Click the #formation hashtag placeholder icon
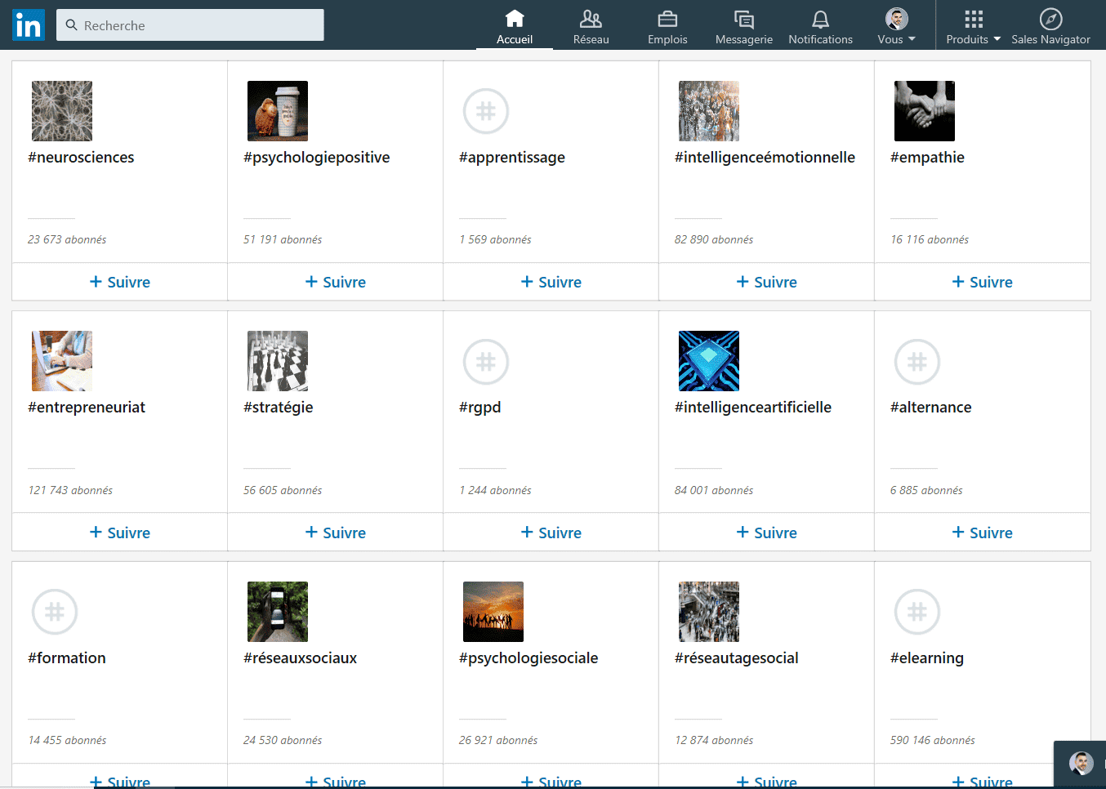 click(x=55, y=612)
